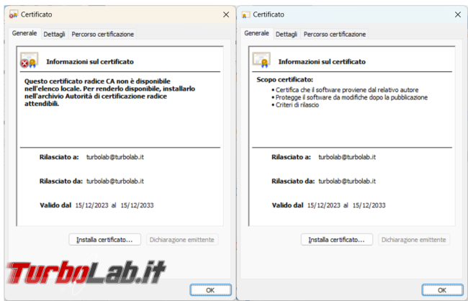Click Installa certificato button in right window
This screenshot has height=301, width=468.
pos(337,240)
